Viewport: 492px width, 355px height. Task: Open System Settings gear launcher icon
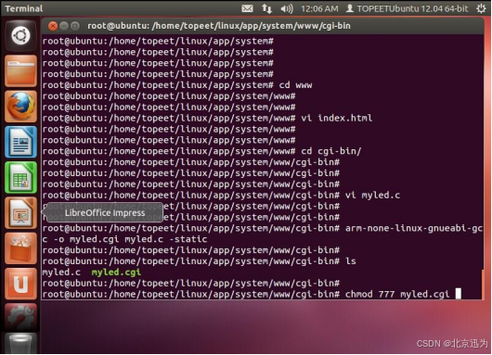tap(20, 317)
